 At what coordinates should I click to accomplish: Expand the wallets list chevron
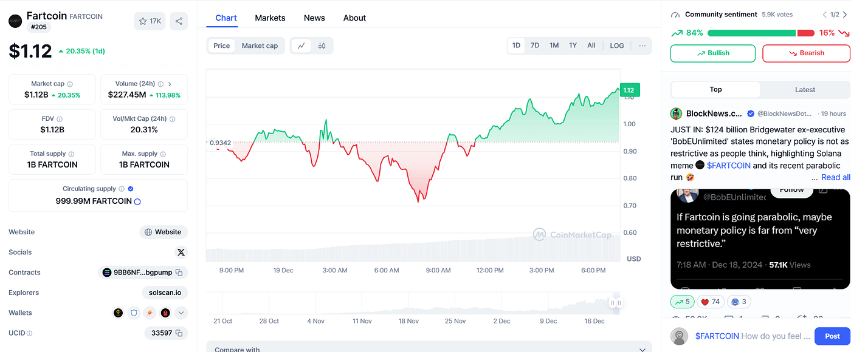(181, 313)
